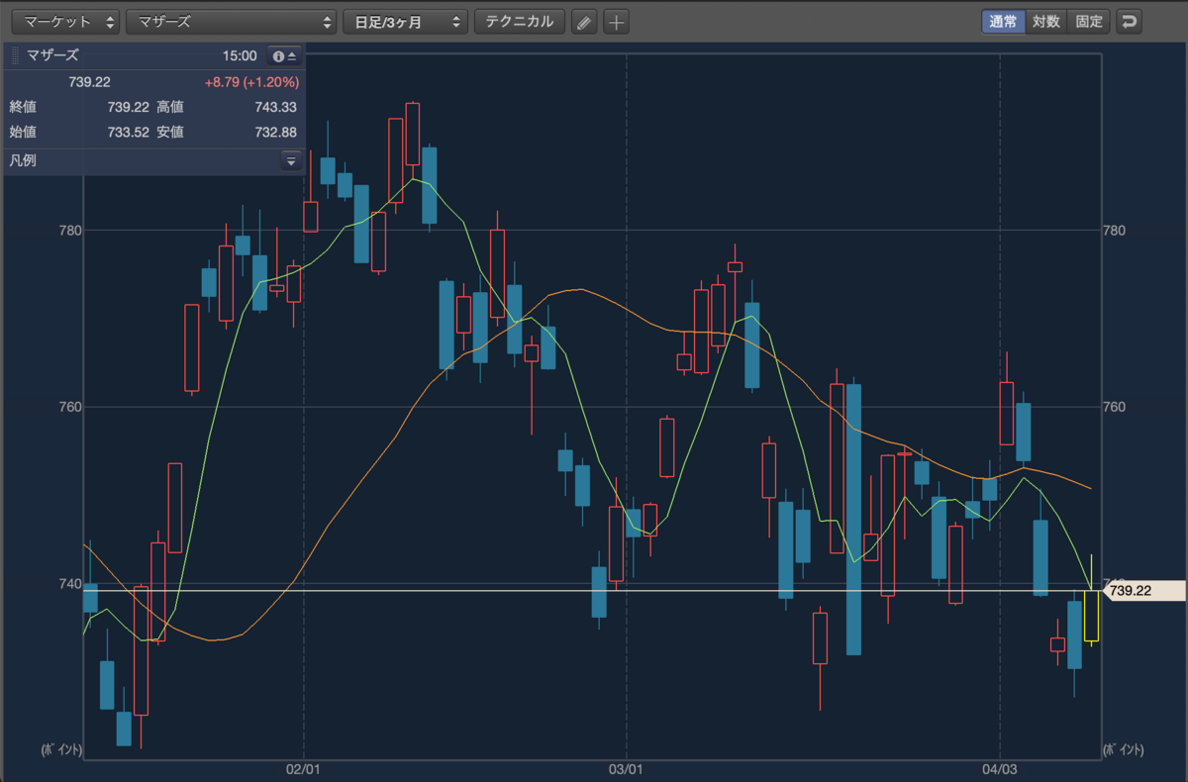Image resolution: width=1188 pixels, height=782 pixels.
Task: Click the 終値 label
Action: [x=22, y=107]
